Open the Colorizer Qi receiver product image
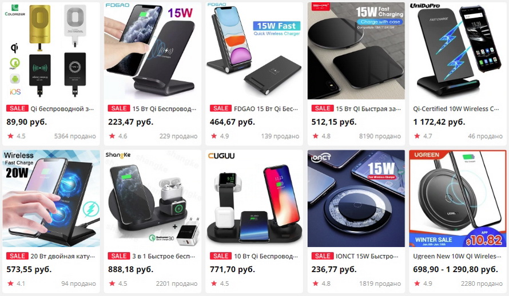Image resolution: width=509 pixels, height=296 pixels. (51, 51)
